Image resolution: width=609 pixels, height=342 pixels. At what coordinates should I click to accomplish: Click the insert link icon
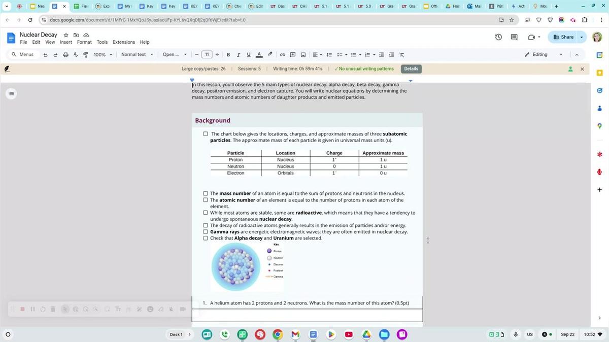[x=283, y=55]
